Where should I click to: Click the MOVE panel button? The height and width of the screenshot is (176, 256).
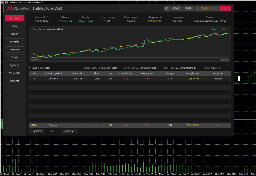click(x=176, y=8)
